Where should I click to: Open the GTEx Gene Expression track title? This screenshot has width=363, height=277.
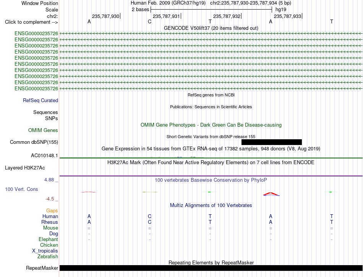click(211, 148)
